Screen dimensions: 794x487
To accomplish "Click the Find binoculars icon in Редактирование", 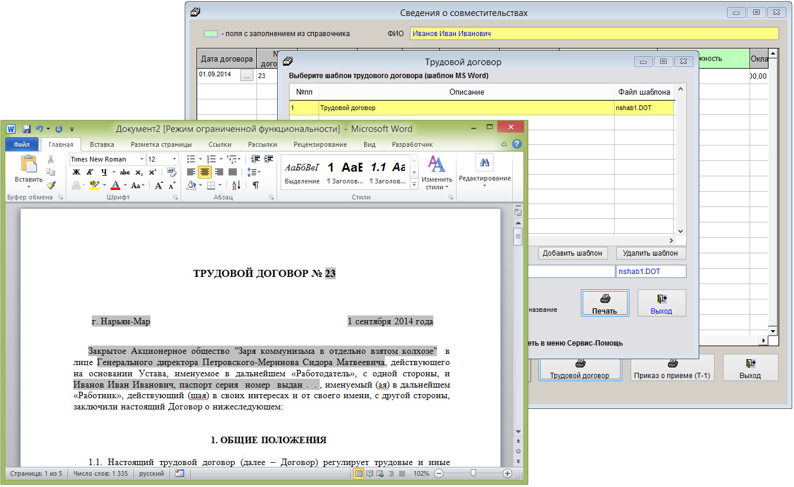I will point(484,163).
